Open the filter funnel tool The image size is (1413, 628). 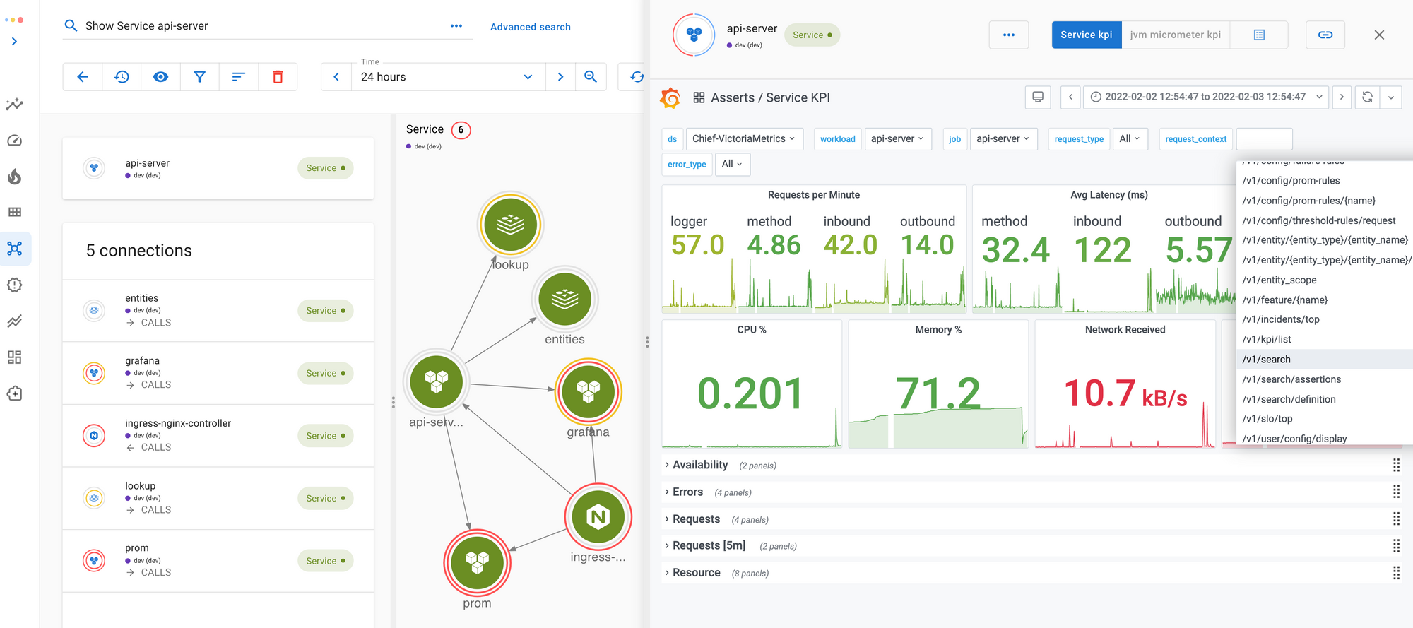[200, 77]
